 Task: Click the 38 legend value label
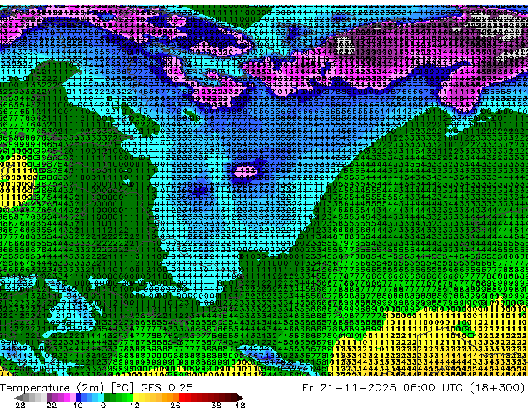217,405
